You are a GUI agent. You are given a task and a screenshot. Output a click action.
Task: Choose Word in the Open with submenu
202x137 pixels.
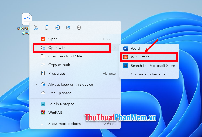click(x=149, y=48)
